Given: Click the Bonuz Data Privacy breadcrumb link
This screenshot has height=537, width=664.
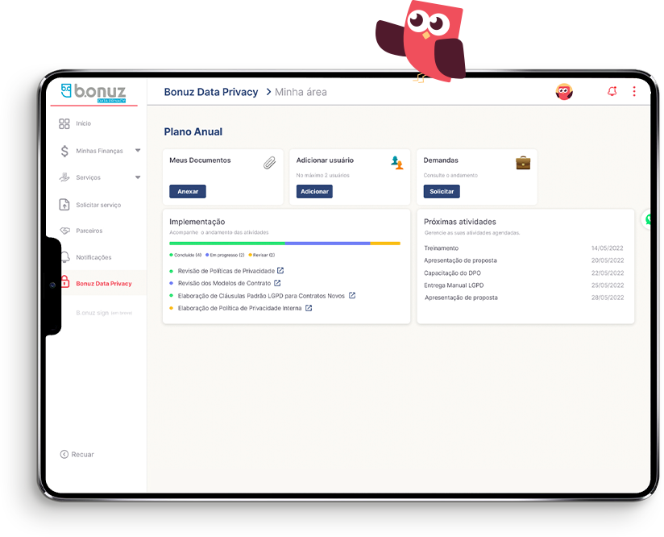Looking at the screenshot, I should (211, 92).
